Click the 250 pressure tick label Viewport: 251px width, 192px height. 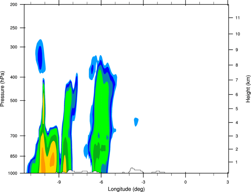click(14, 28)
